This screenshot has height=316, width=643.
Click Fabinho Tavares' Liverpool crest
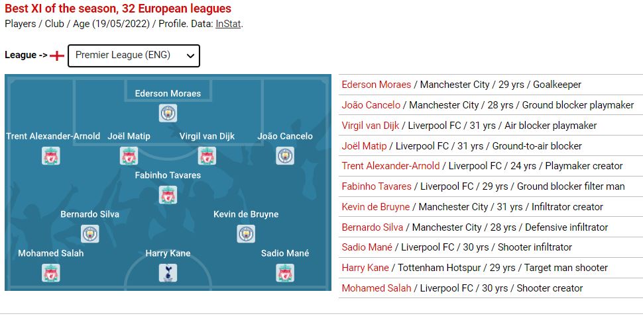(168, 195)
